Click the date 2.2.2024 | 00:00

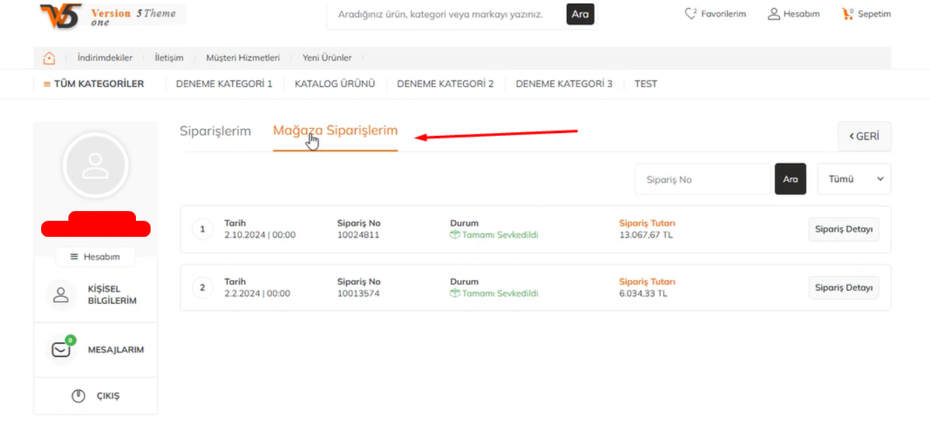tap(257, 293)
